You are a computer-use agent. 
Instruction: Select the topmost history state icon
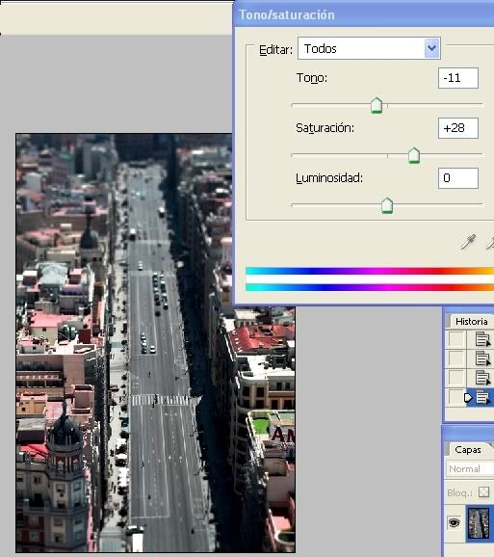pos(482,339)
